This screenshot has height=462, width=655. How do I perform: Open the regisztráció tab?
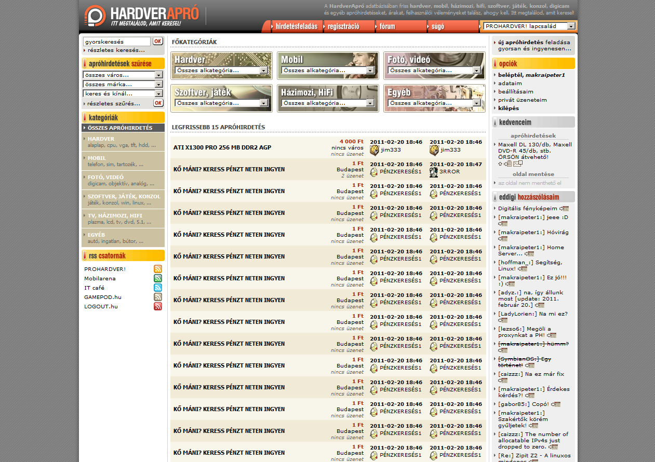coord(349,26)
